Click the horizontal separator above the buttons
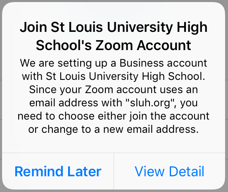This screenshot has width=228, height=192. (x=114, y=153)
